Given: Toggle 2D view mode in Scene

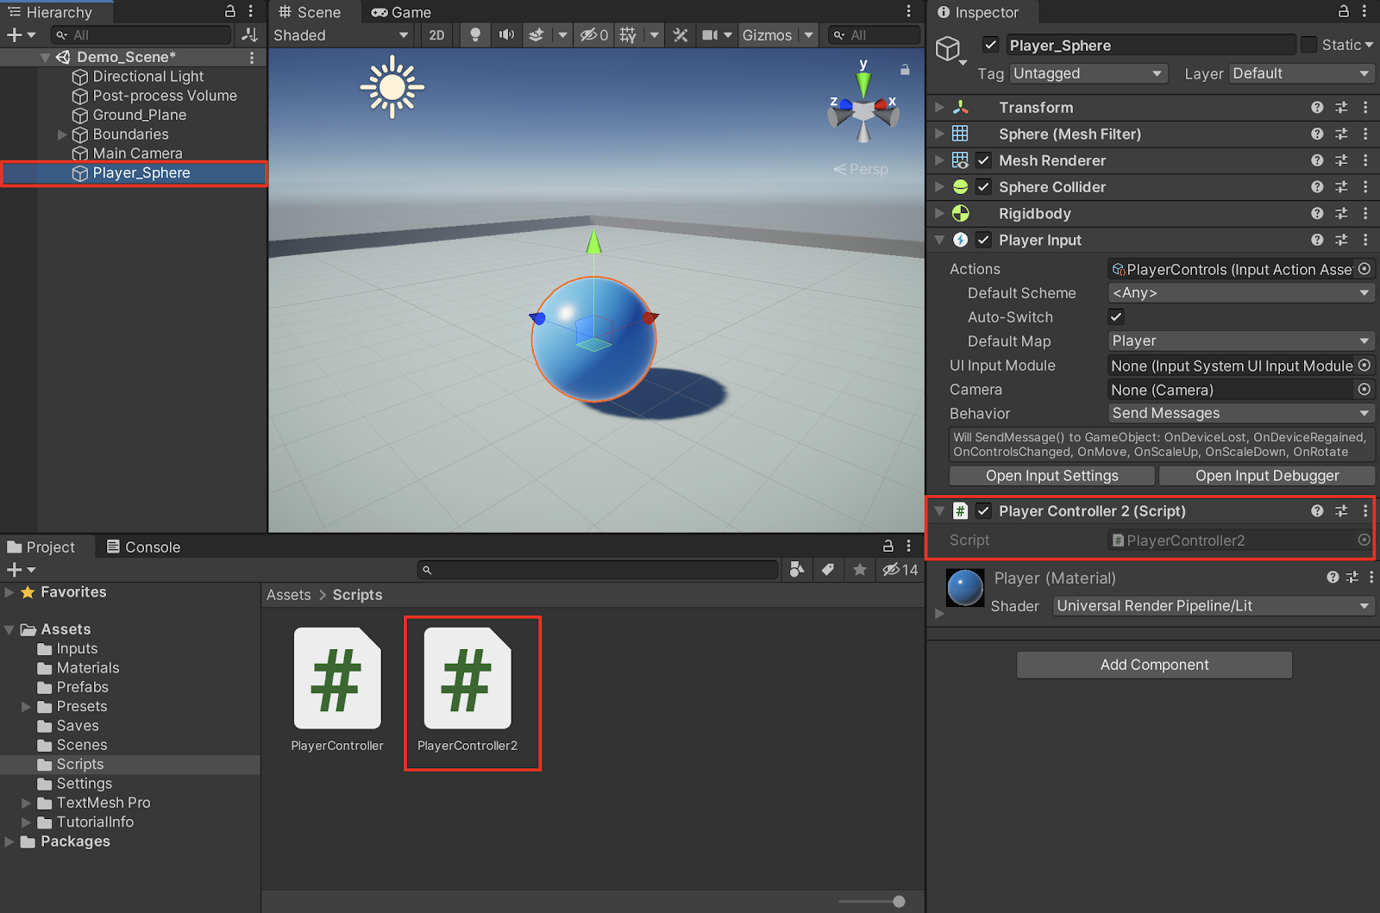Looking at the screenshot, I should (x=437, y=35).
